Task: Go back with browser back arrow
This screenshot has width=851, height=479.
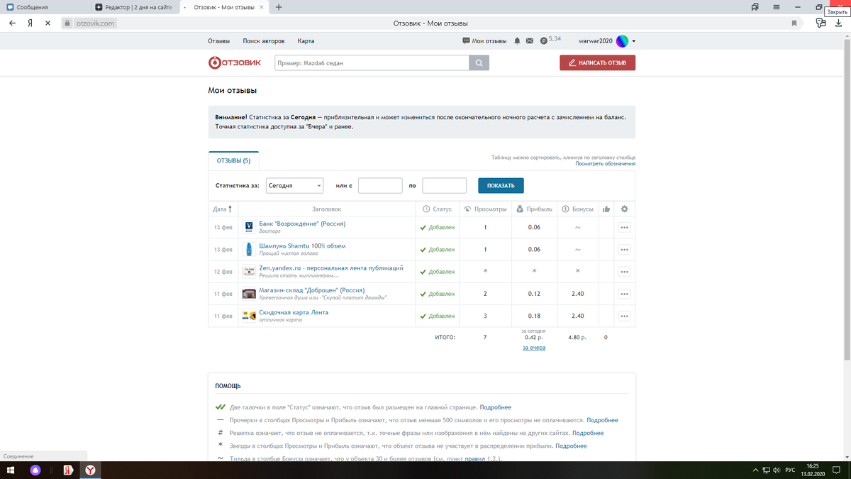Action: (x=12, y=23)
